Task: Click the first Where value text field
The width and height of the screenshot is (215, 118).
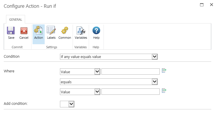Action: click(x=130, y=71)
